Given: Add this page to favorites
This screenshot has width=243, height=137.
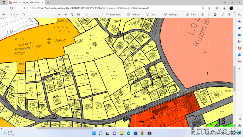Looking at the screenshot, I should 209,8.
